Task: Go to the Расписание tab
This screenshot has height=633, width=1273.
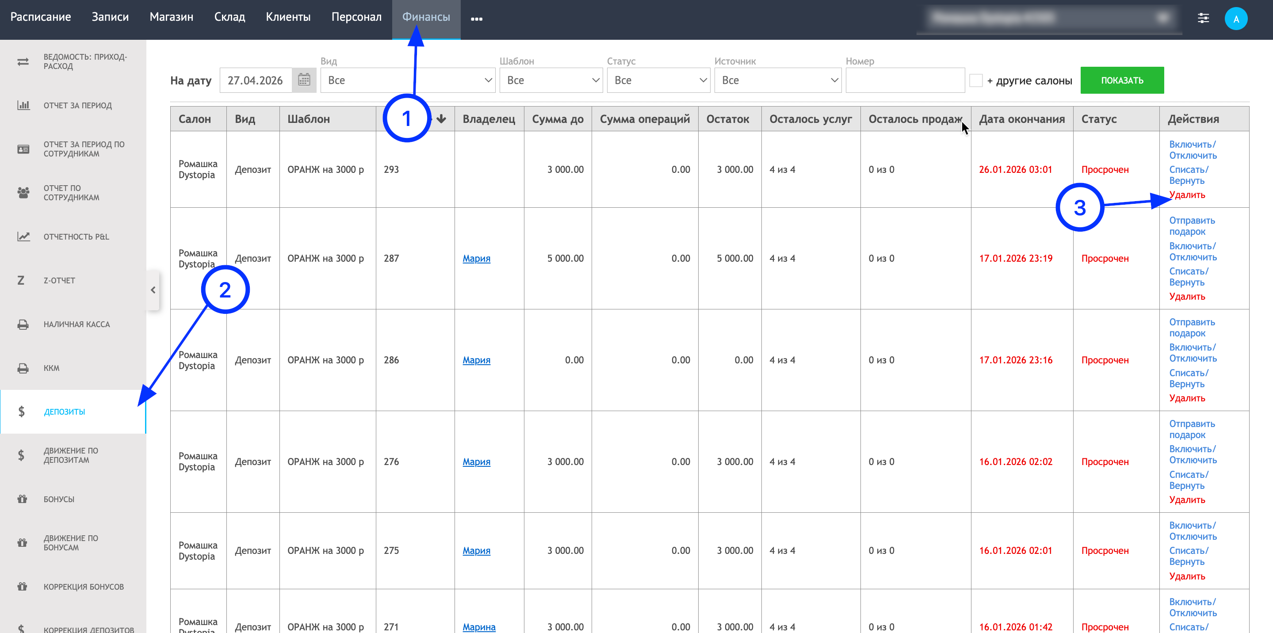Action: (x=41, y=17)
